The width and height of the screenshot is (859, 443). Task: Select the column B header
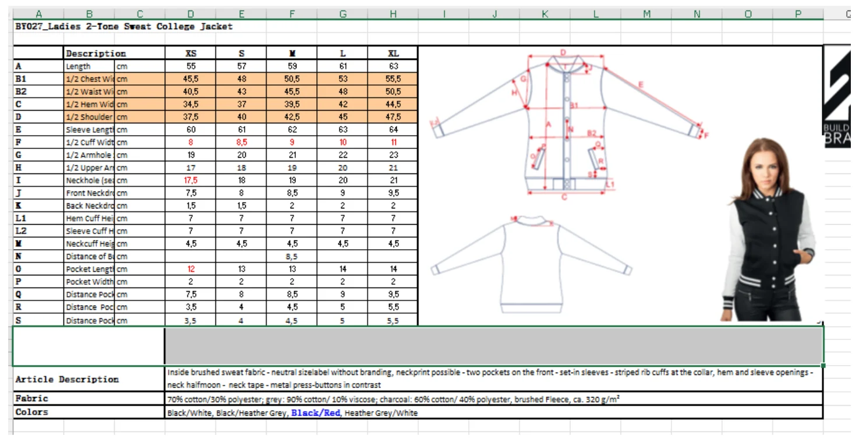[x=89, y=14]
